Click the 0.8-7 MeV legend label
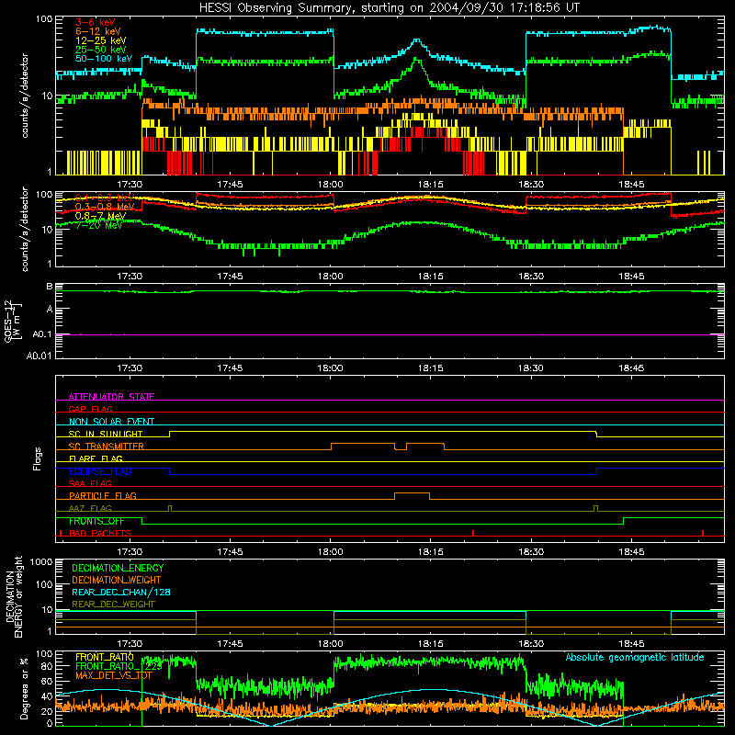Screen dimensions: 735x735 click(x=100, y=216)
